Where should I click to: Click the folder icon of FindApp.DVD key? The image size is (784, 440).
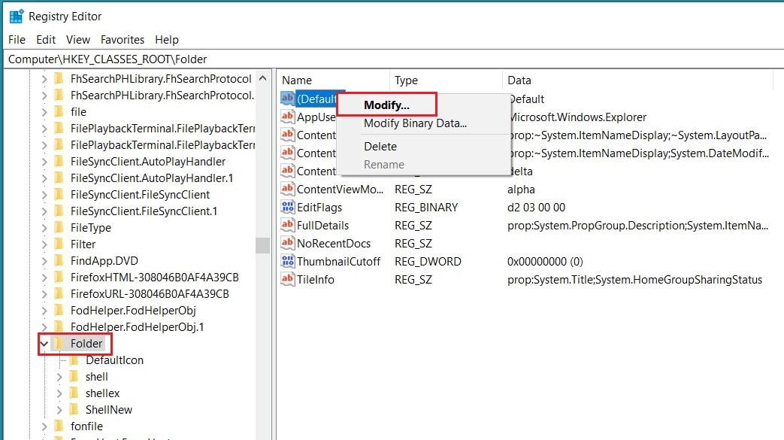click(x=59, y=260)
